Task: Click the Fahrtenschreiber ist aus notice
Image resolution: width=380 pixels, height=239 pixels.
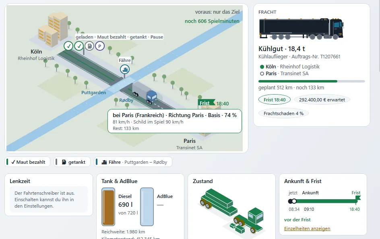Action: click(x=49, y=200)
